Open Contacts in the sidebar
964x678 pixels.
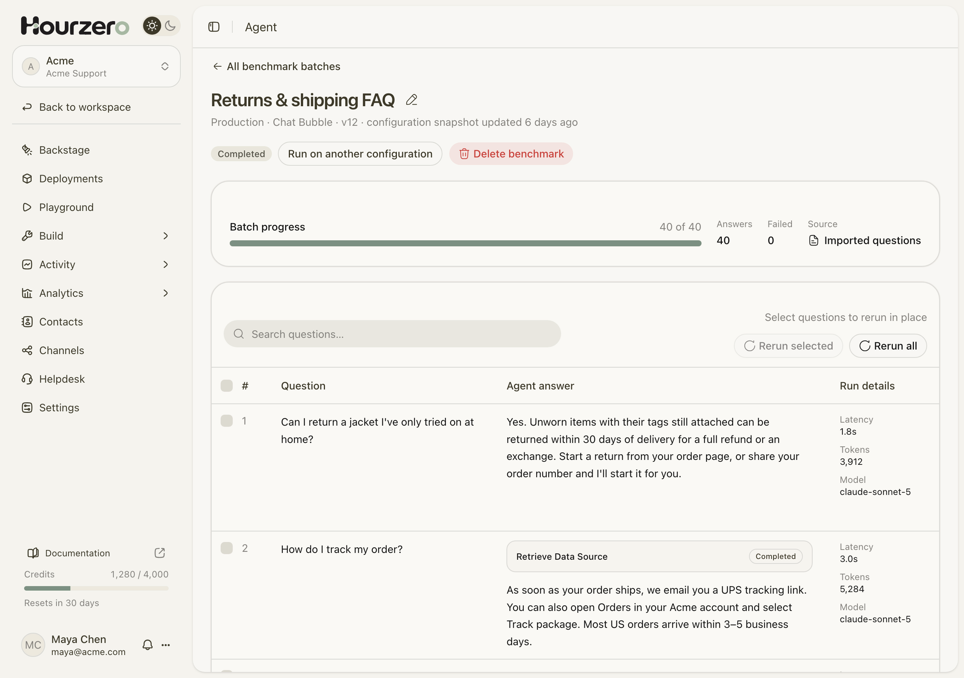tap(96, 322)
